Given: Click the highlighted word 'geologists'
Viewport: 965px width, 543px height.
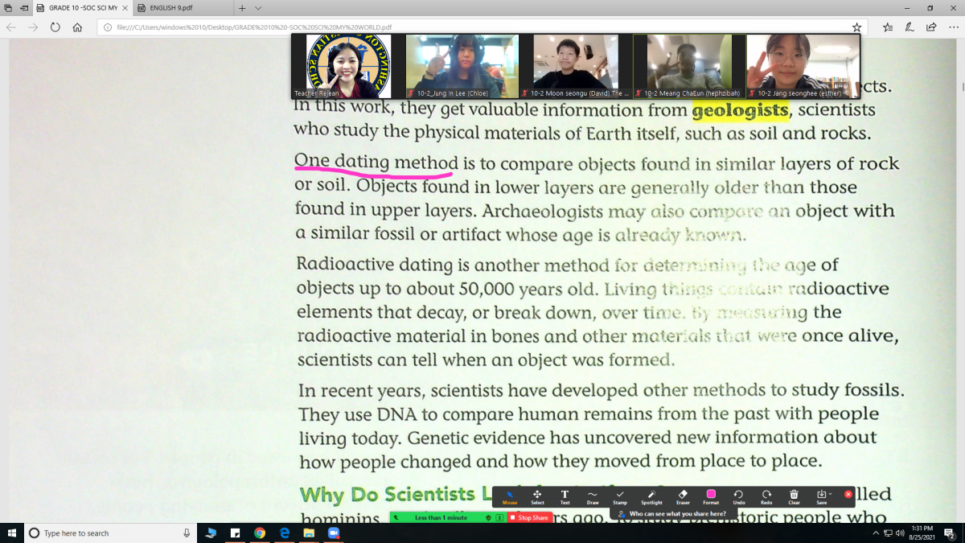Looking at the screenshot, I should click(x=741, y=110).
